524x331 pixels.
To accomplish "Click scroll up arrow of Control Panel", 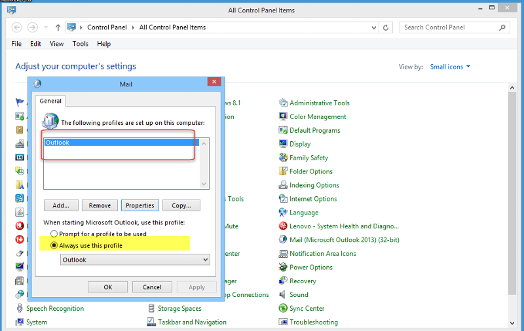I will coord(512,88).
